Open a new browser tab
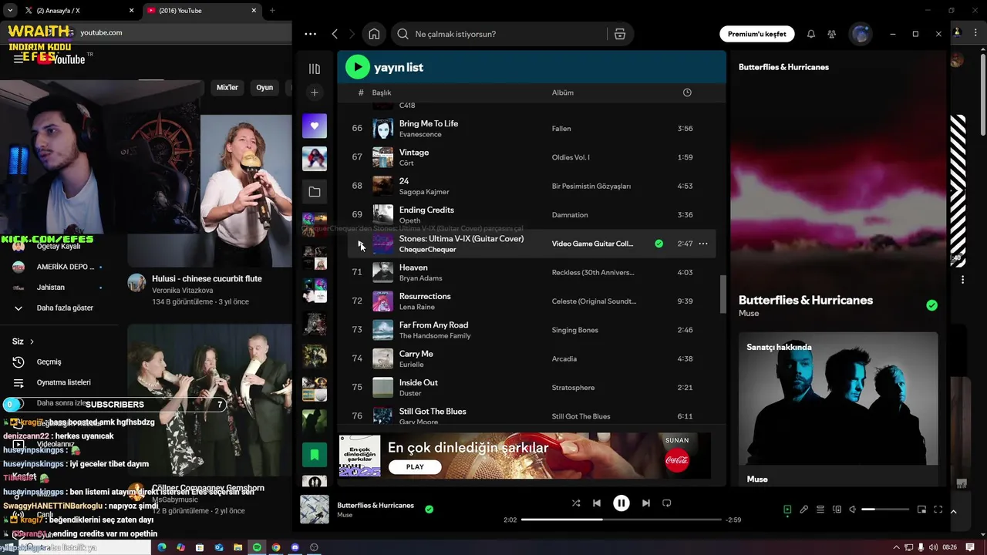The width and height of the screenshot is (987, 555). (272, 11)
